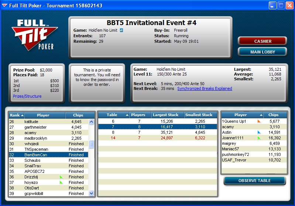This screenshot has height=206, width=295.
Task: Sort standings by Player column header
Action: click(x=45, y=115)
